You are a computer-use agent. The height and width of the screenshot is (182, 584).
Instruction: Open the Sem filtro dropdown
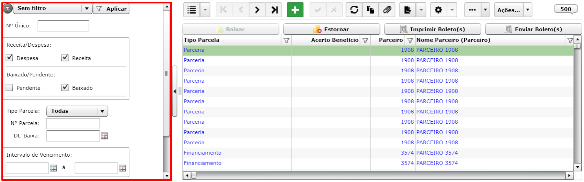pos(53,9)
